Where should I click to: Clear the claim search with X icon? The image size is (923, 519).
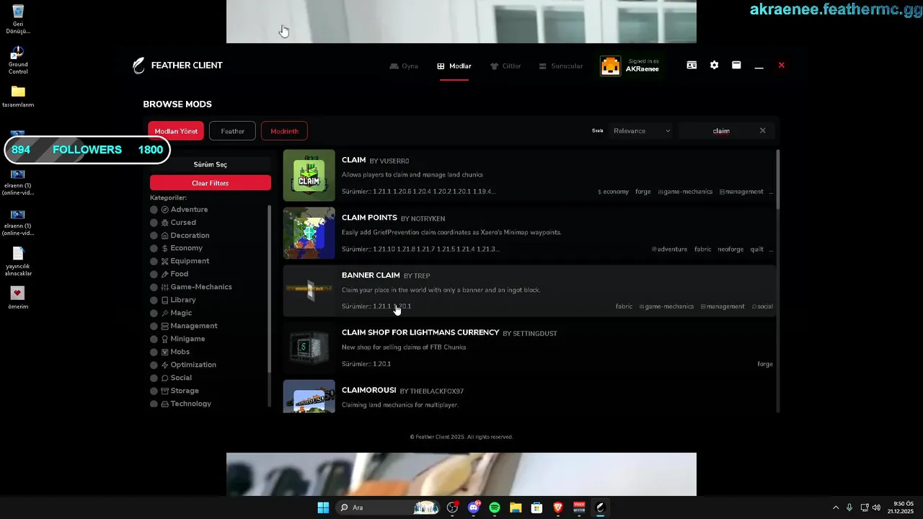(x=762, y=130)
